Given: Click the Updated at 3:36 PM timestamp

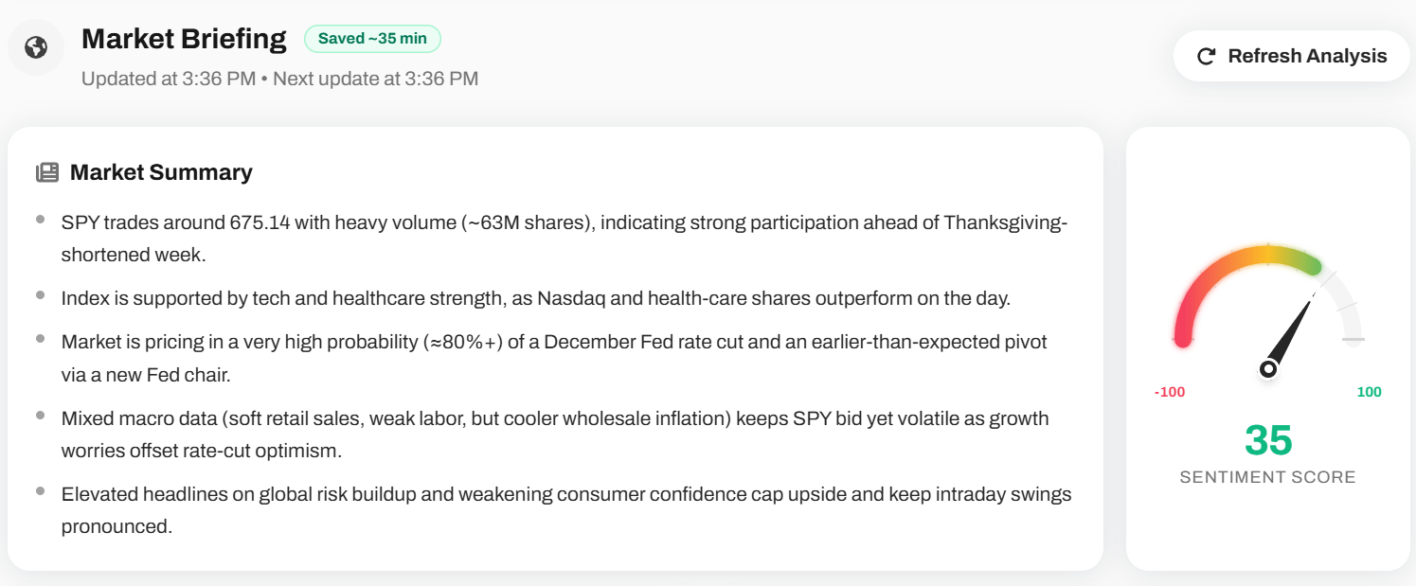Looking at the screenshot, I should pos(169,79).
